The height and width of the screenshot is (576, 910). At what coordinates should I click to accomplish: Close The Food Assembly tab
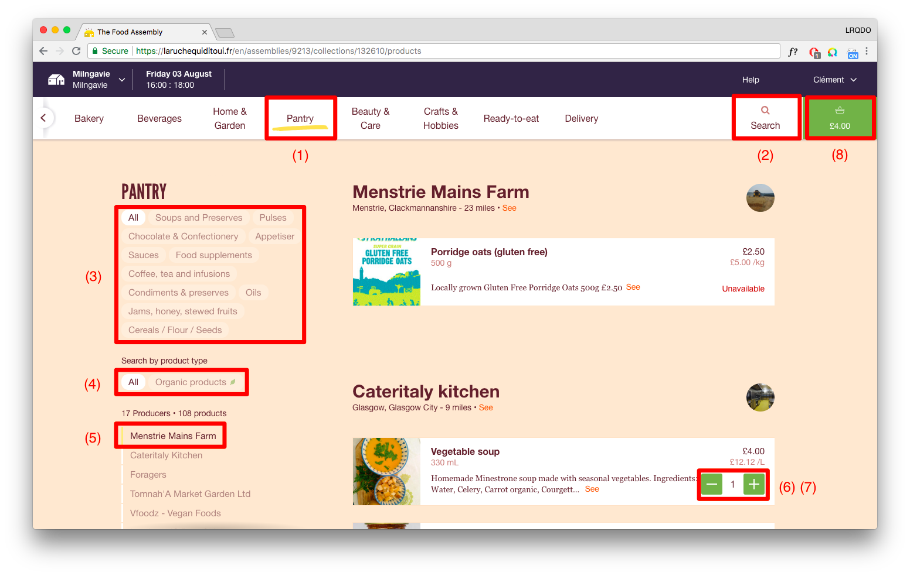(x=205, y=32)
